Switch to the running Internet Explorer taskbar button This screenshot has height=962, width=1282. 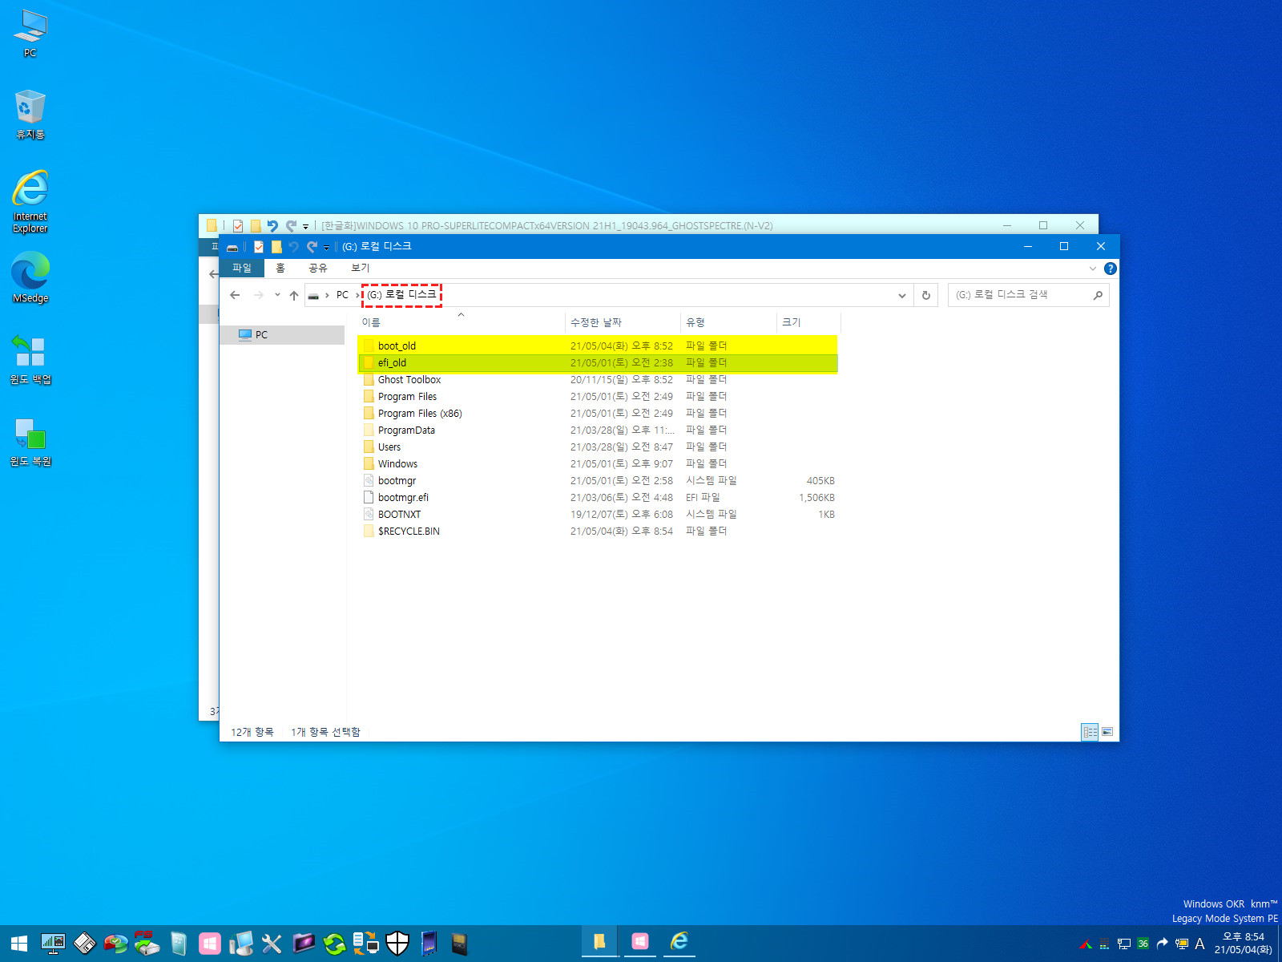point(679,942)
